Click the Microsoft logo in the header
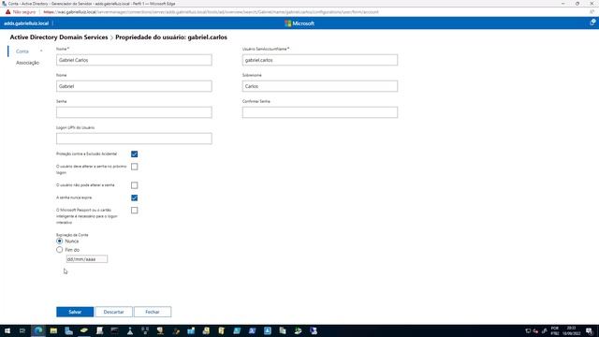Viewport: 599px width, 337px height. click(299, 23)
